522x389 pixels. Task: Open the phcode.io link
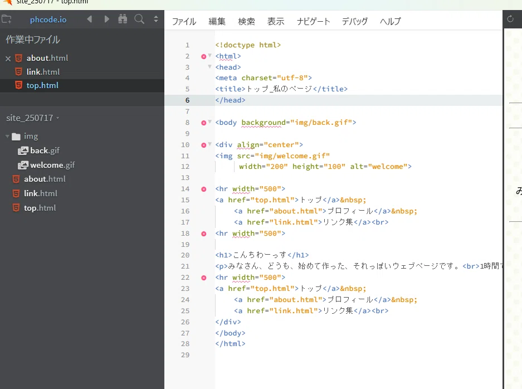click(x=48, y=20)
